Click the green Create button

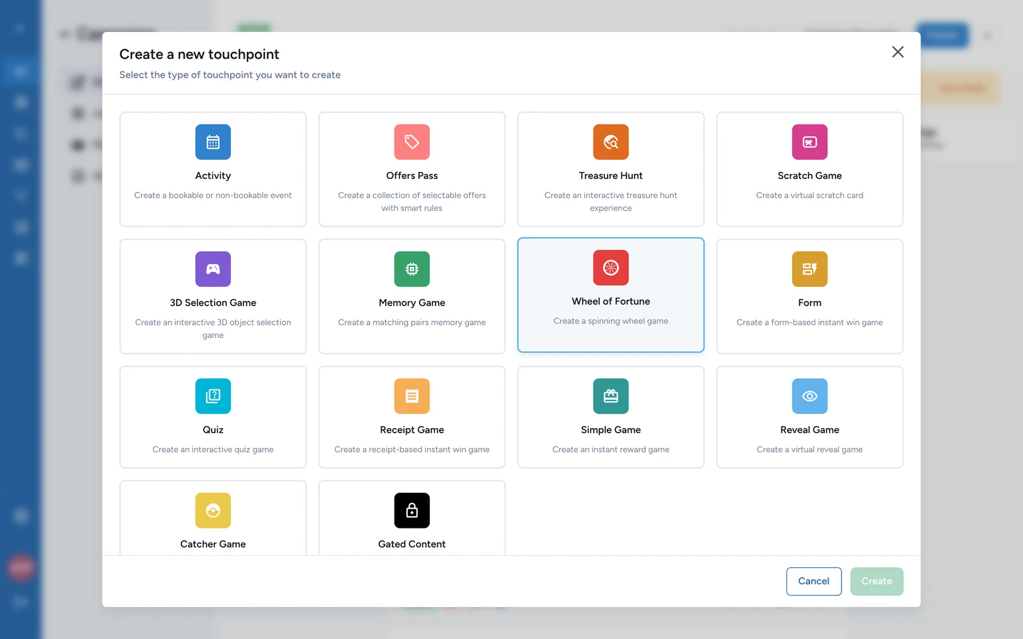[877, 581]
